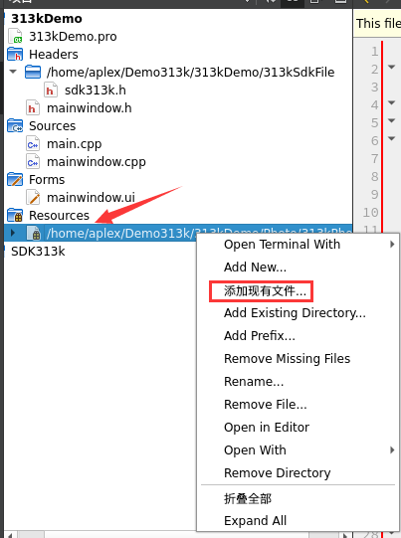Click the 313kSdkFile folder icon
401x538 pixels.
point(33,72)
